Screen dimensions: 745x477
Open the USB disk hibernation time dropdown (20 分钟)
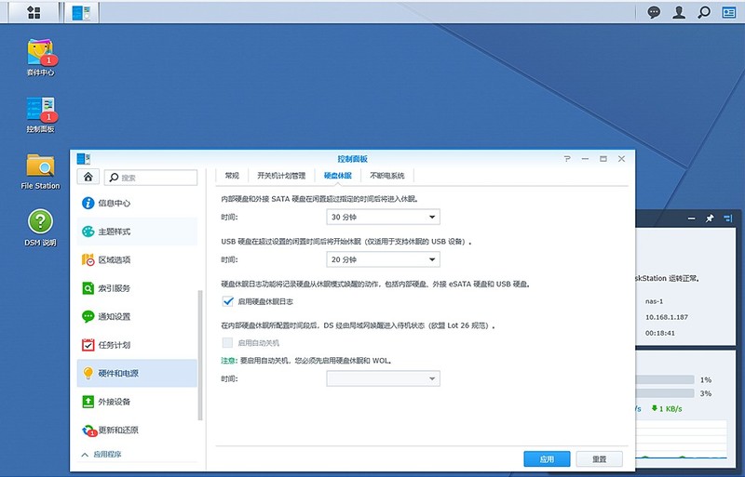point(383,259)
